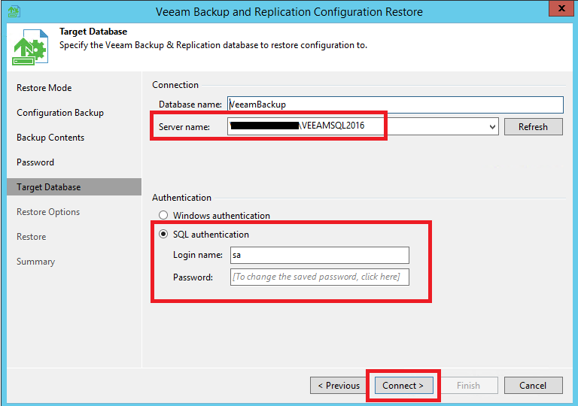
Task: Click the Previous button
Action: pos(339,386)
